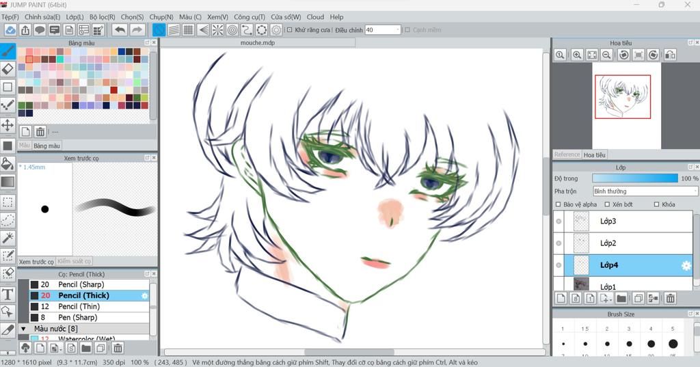
Task: Select the Eraser tool in left toolbar
Action: coord(8,68)
